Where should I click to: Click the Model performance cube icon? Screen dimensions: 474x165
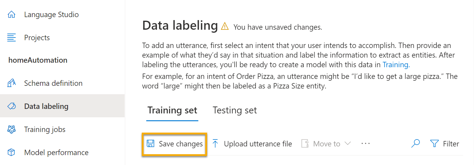tap(11, 152)
